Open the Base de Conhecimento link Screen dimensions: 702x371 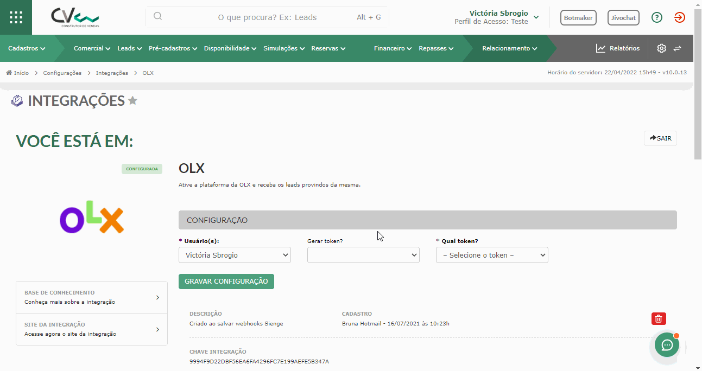92,297
